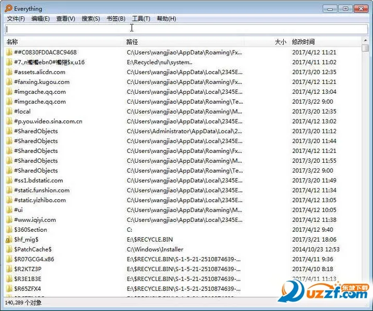373x311 pixels.
Task: Select the #7.,n folder with garbled name
Action: tap(49, 62)
